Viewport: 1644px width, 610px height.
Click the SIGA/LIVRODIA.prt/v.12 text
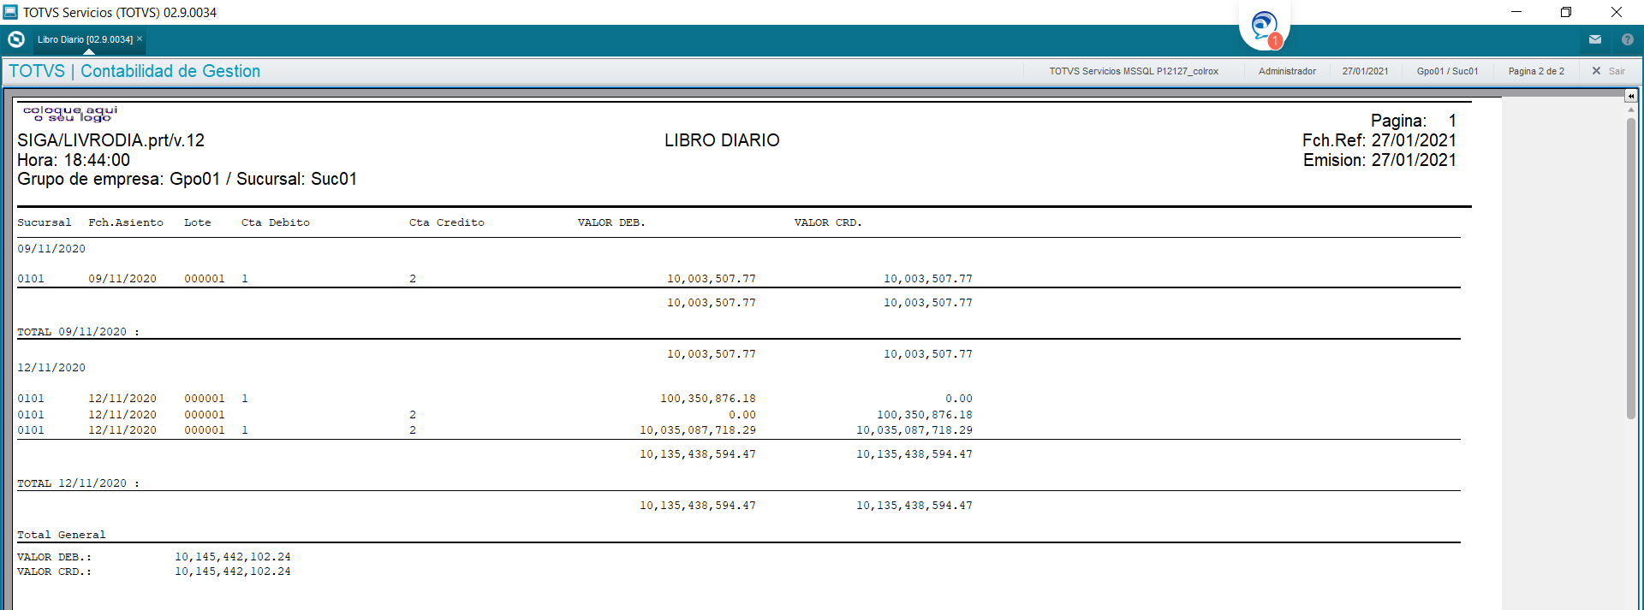(x=111, y=140)
